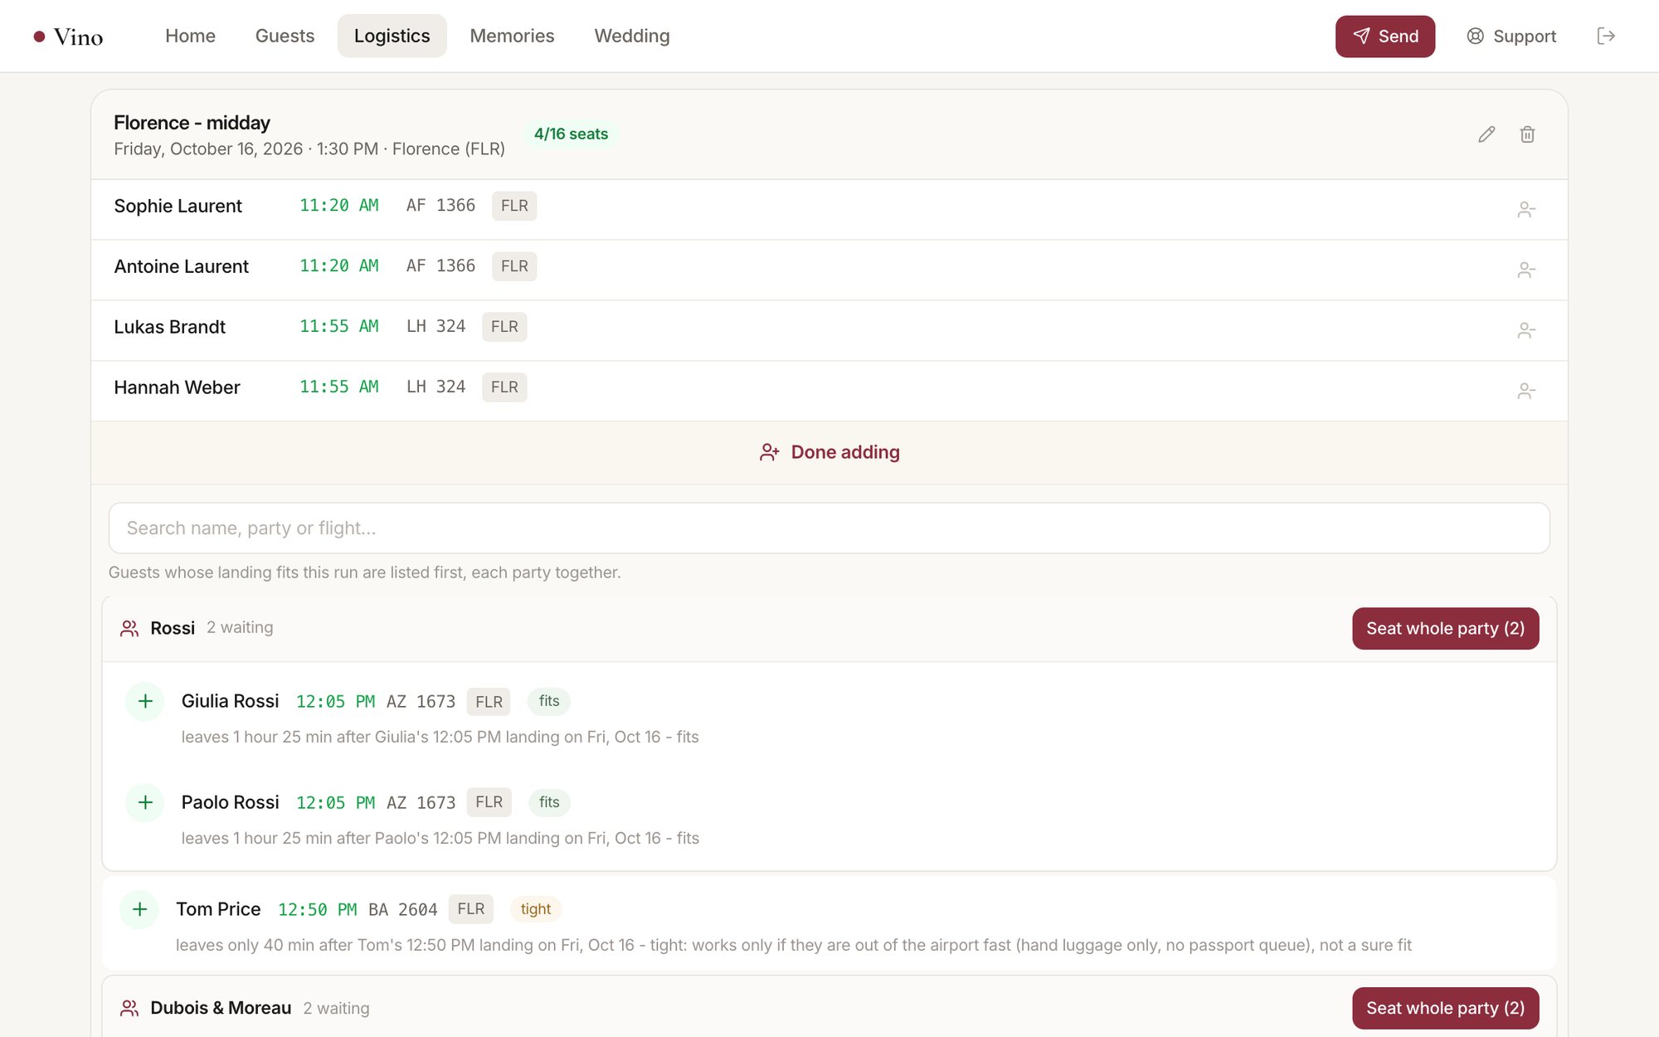Click the Send button
Viewport: 1659px width, 1037px height.
pyautogui.click(x=1384, y=37)
